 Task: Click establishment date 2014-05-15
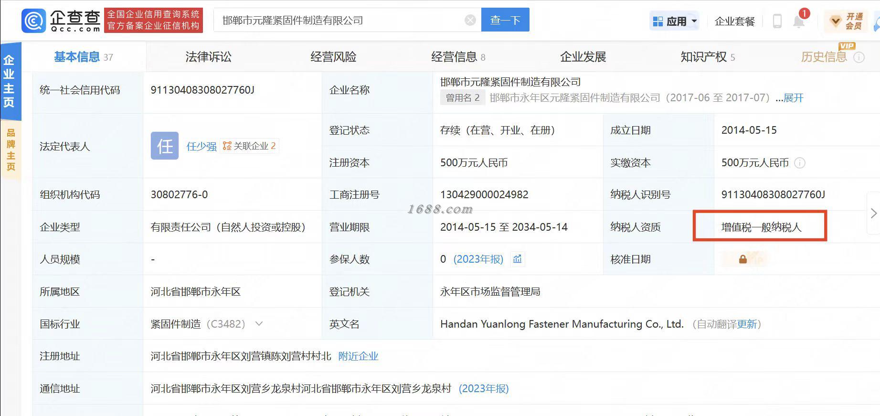(749, 130)
